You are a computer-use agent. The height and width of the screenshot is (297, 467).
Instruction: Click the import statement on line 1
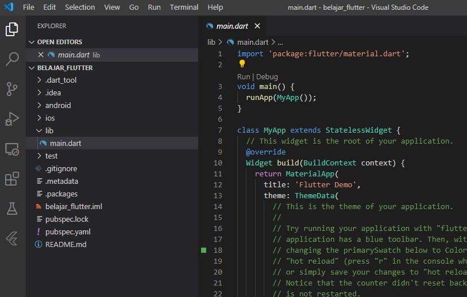(323, 54)
